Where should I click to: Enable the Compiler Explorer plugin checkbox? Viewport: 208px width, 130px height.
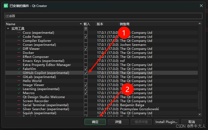tap(86, 40)
